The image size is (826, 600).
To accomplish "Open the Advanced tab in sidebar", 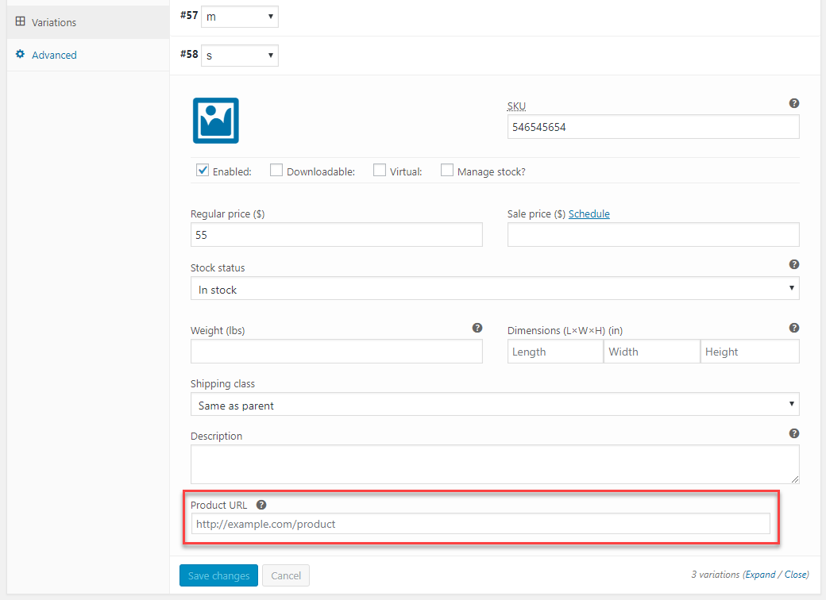I will 88,55.
